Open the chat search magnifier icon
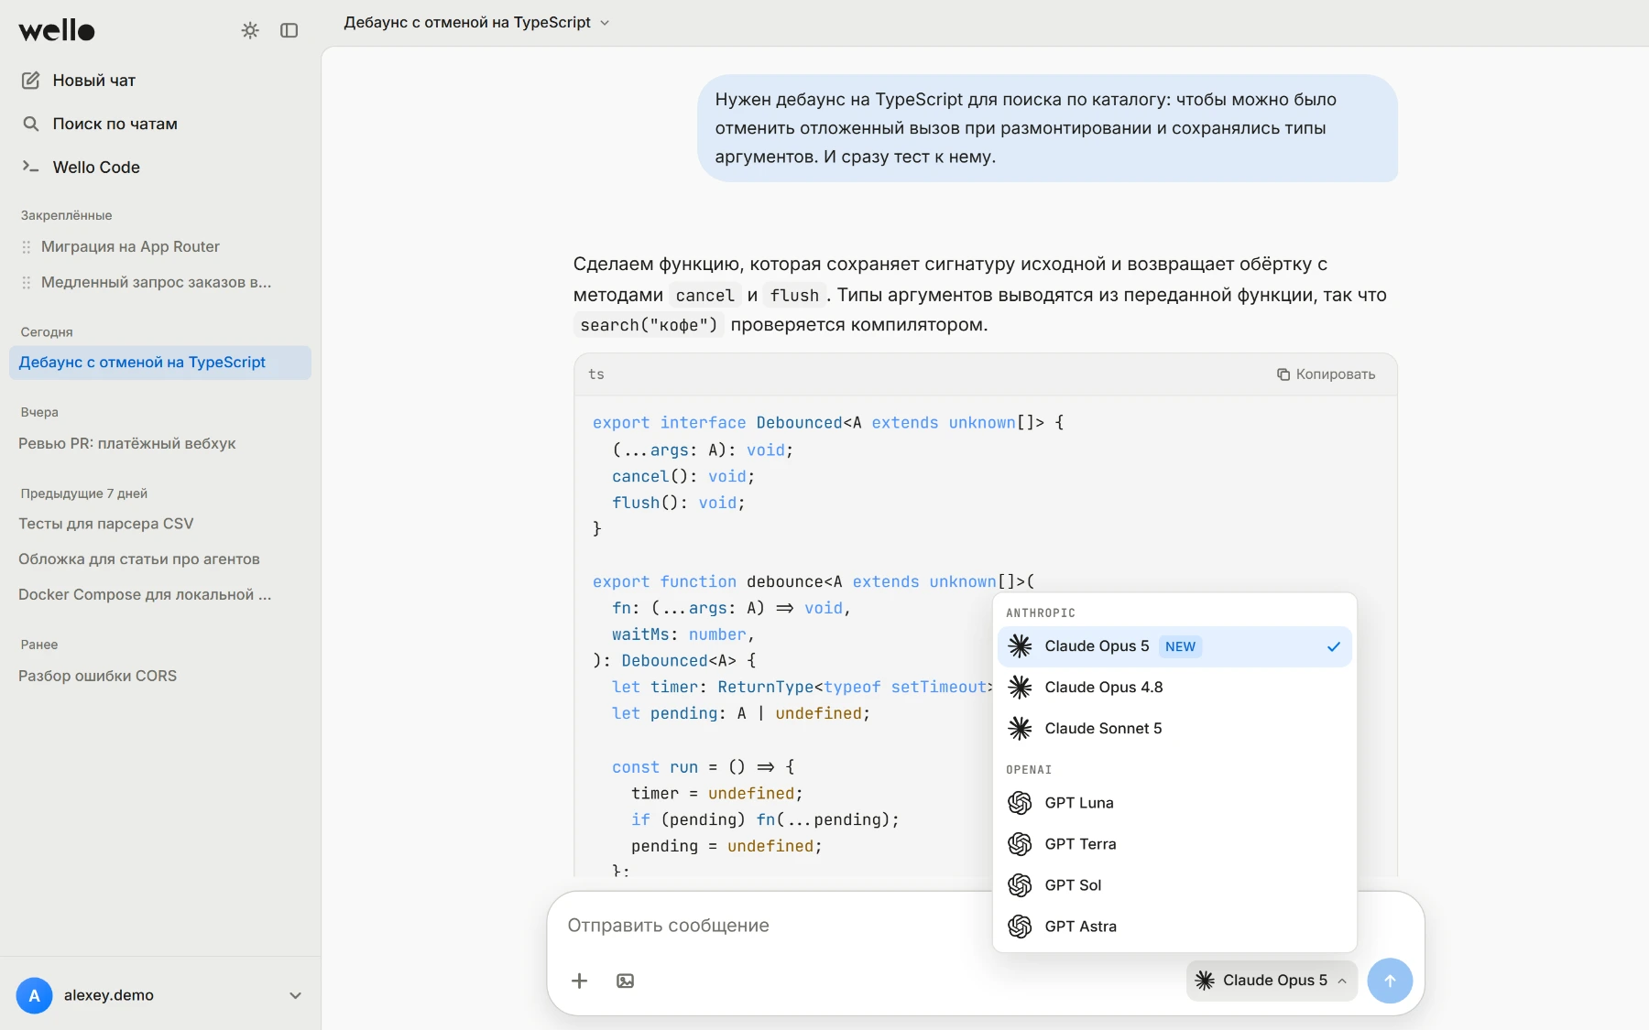The height and width of the screenshot is (1030, 1649). [30, 124]
